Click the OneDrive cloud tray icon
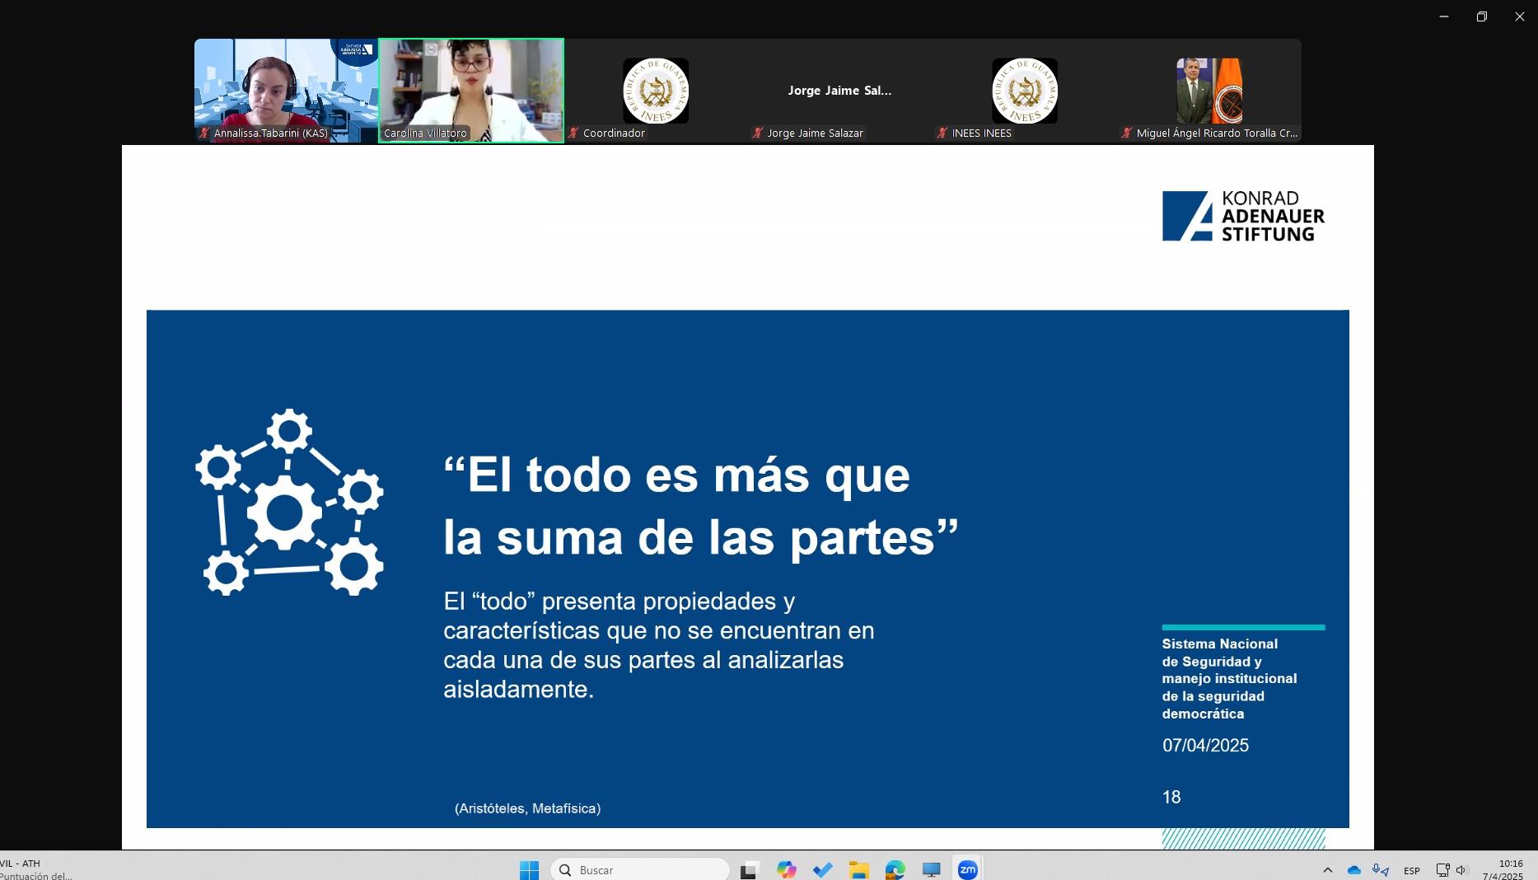 (1353, 870)
